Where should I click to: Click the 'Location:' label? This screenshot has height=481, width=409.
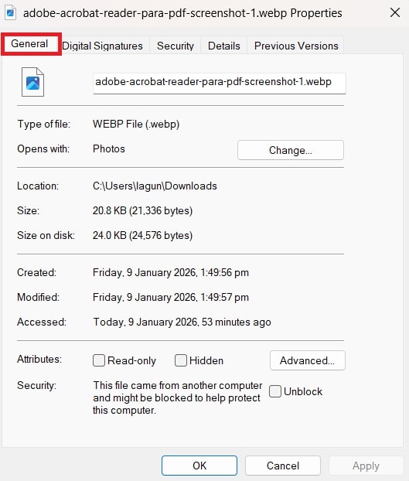(38, 186)
